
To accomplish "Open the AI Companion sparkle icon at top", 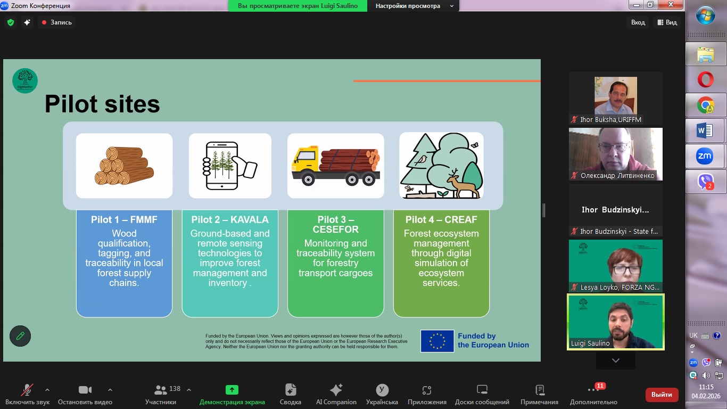I will point(27,22).
